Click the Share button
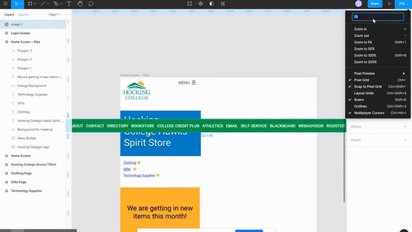This screenshot has height=232, width=412. 375,4
